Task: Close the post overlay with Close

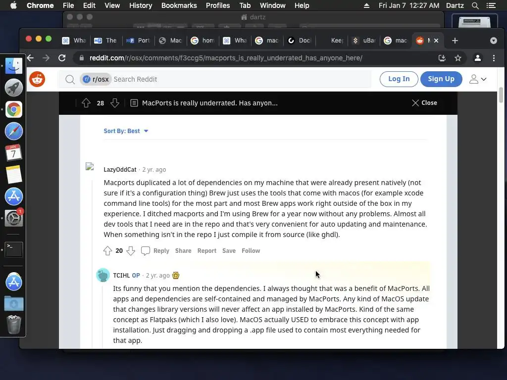Action: coord(424,103)
